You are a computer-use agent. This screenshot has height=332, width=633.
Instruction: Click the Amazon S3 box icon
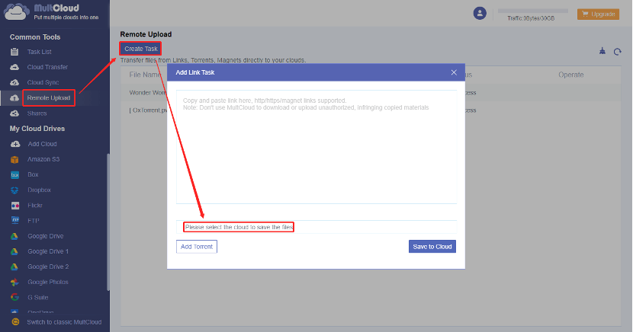pos(15,160)
